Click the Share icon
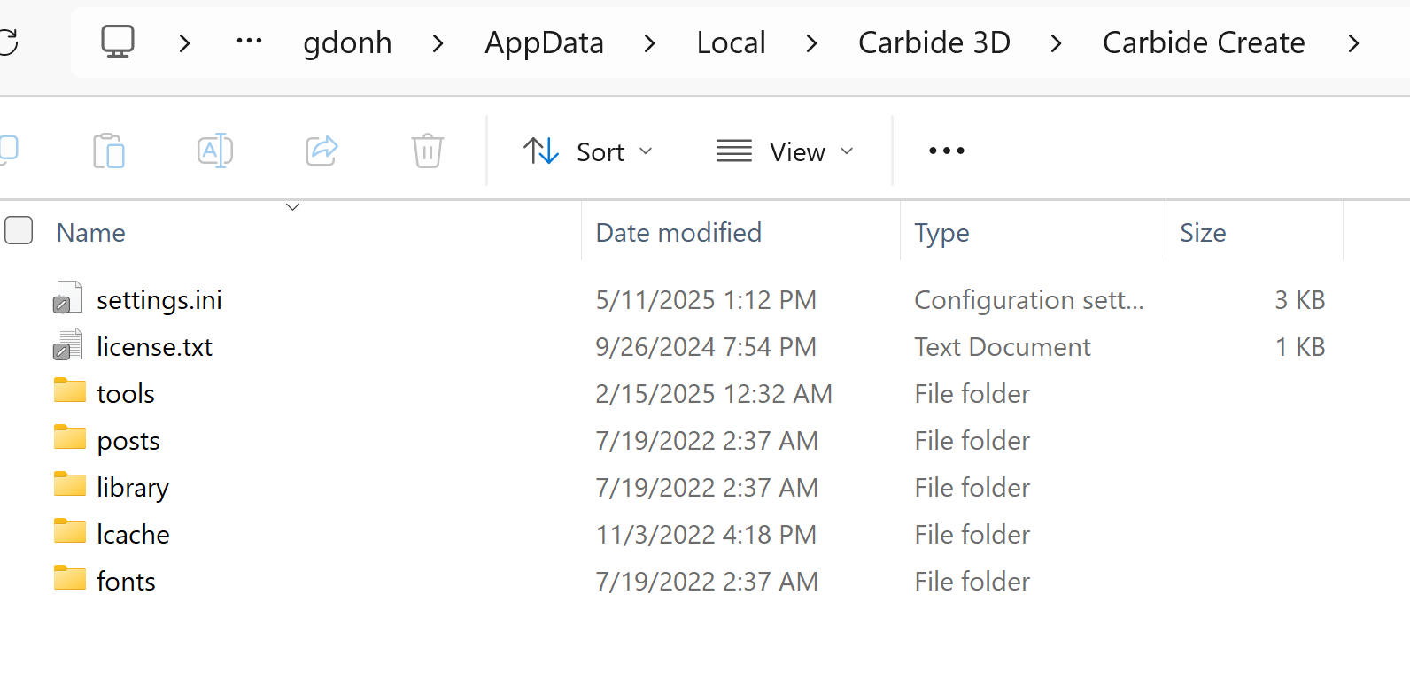The width and height of the screenshot is (1410, 695). click(x=322, y=151)
